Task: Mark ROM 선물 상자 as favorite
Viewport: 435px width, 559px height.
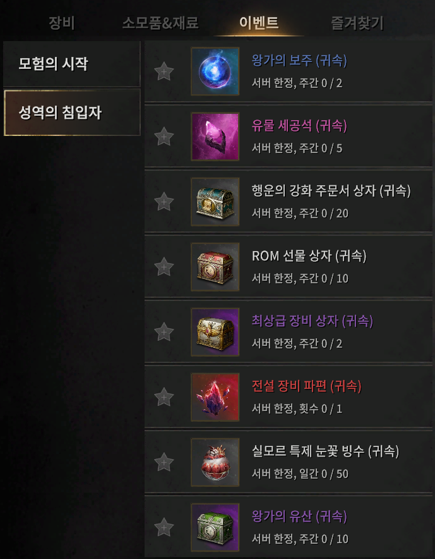Action: point(164,267)
